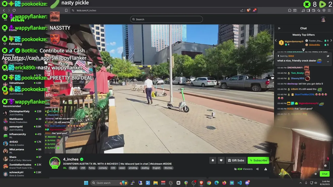
Task: Expand the pinned message chevron
Action: click(x=328, y=62)
